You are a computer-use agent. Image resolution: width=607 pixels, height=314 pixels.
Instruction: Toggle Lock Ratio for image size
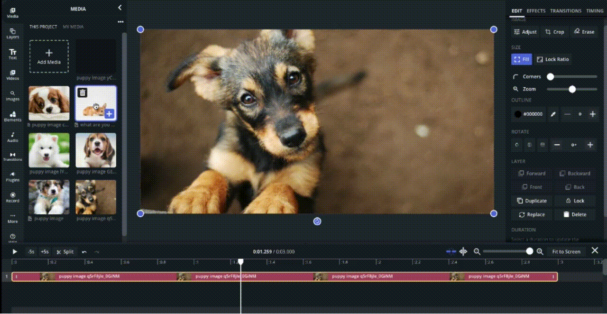pos(552,59)
